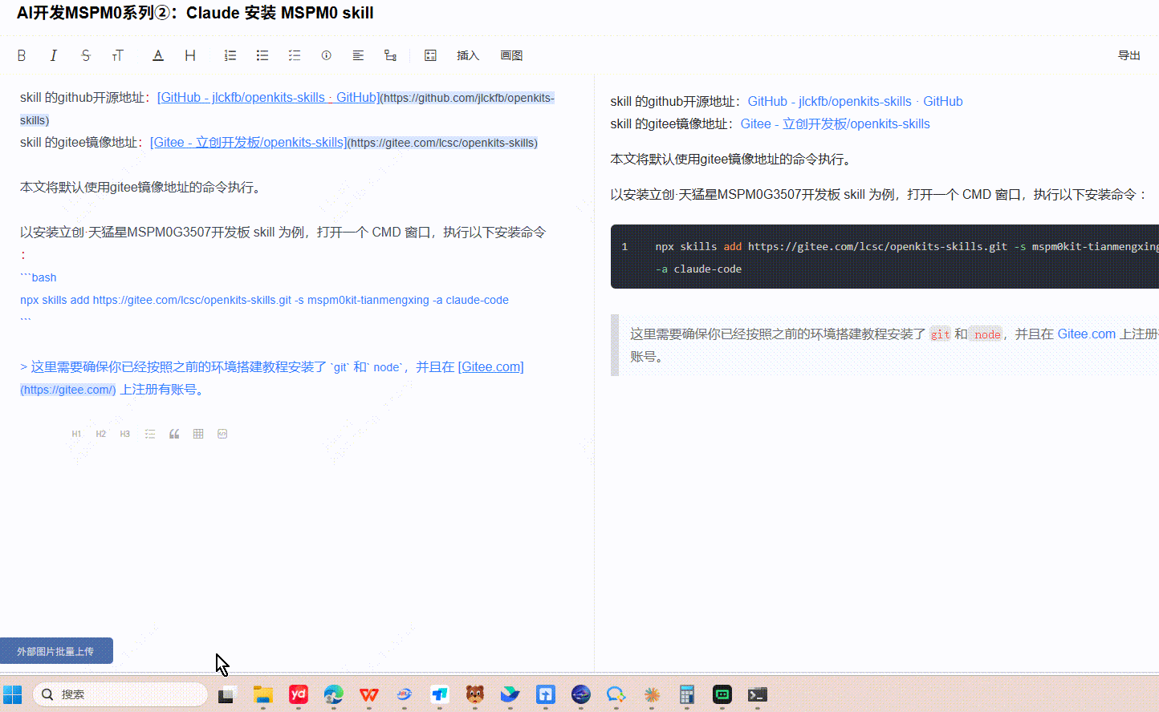Insert a task checklist
The width and height of the screenshot is (1159, 712).
coord(295,55)
